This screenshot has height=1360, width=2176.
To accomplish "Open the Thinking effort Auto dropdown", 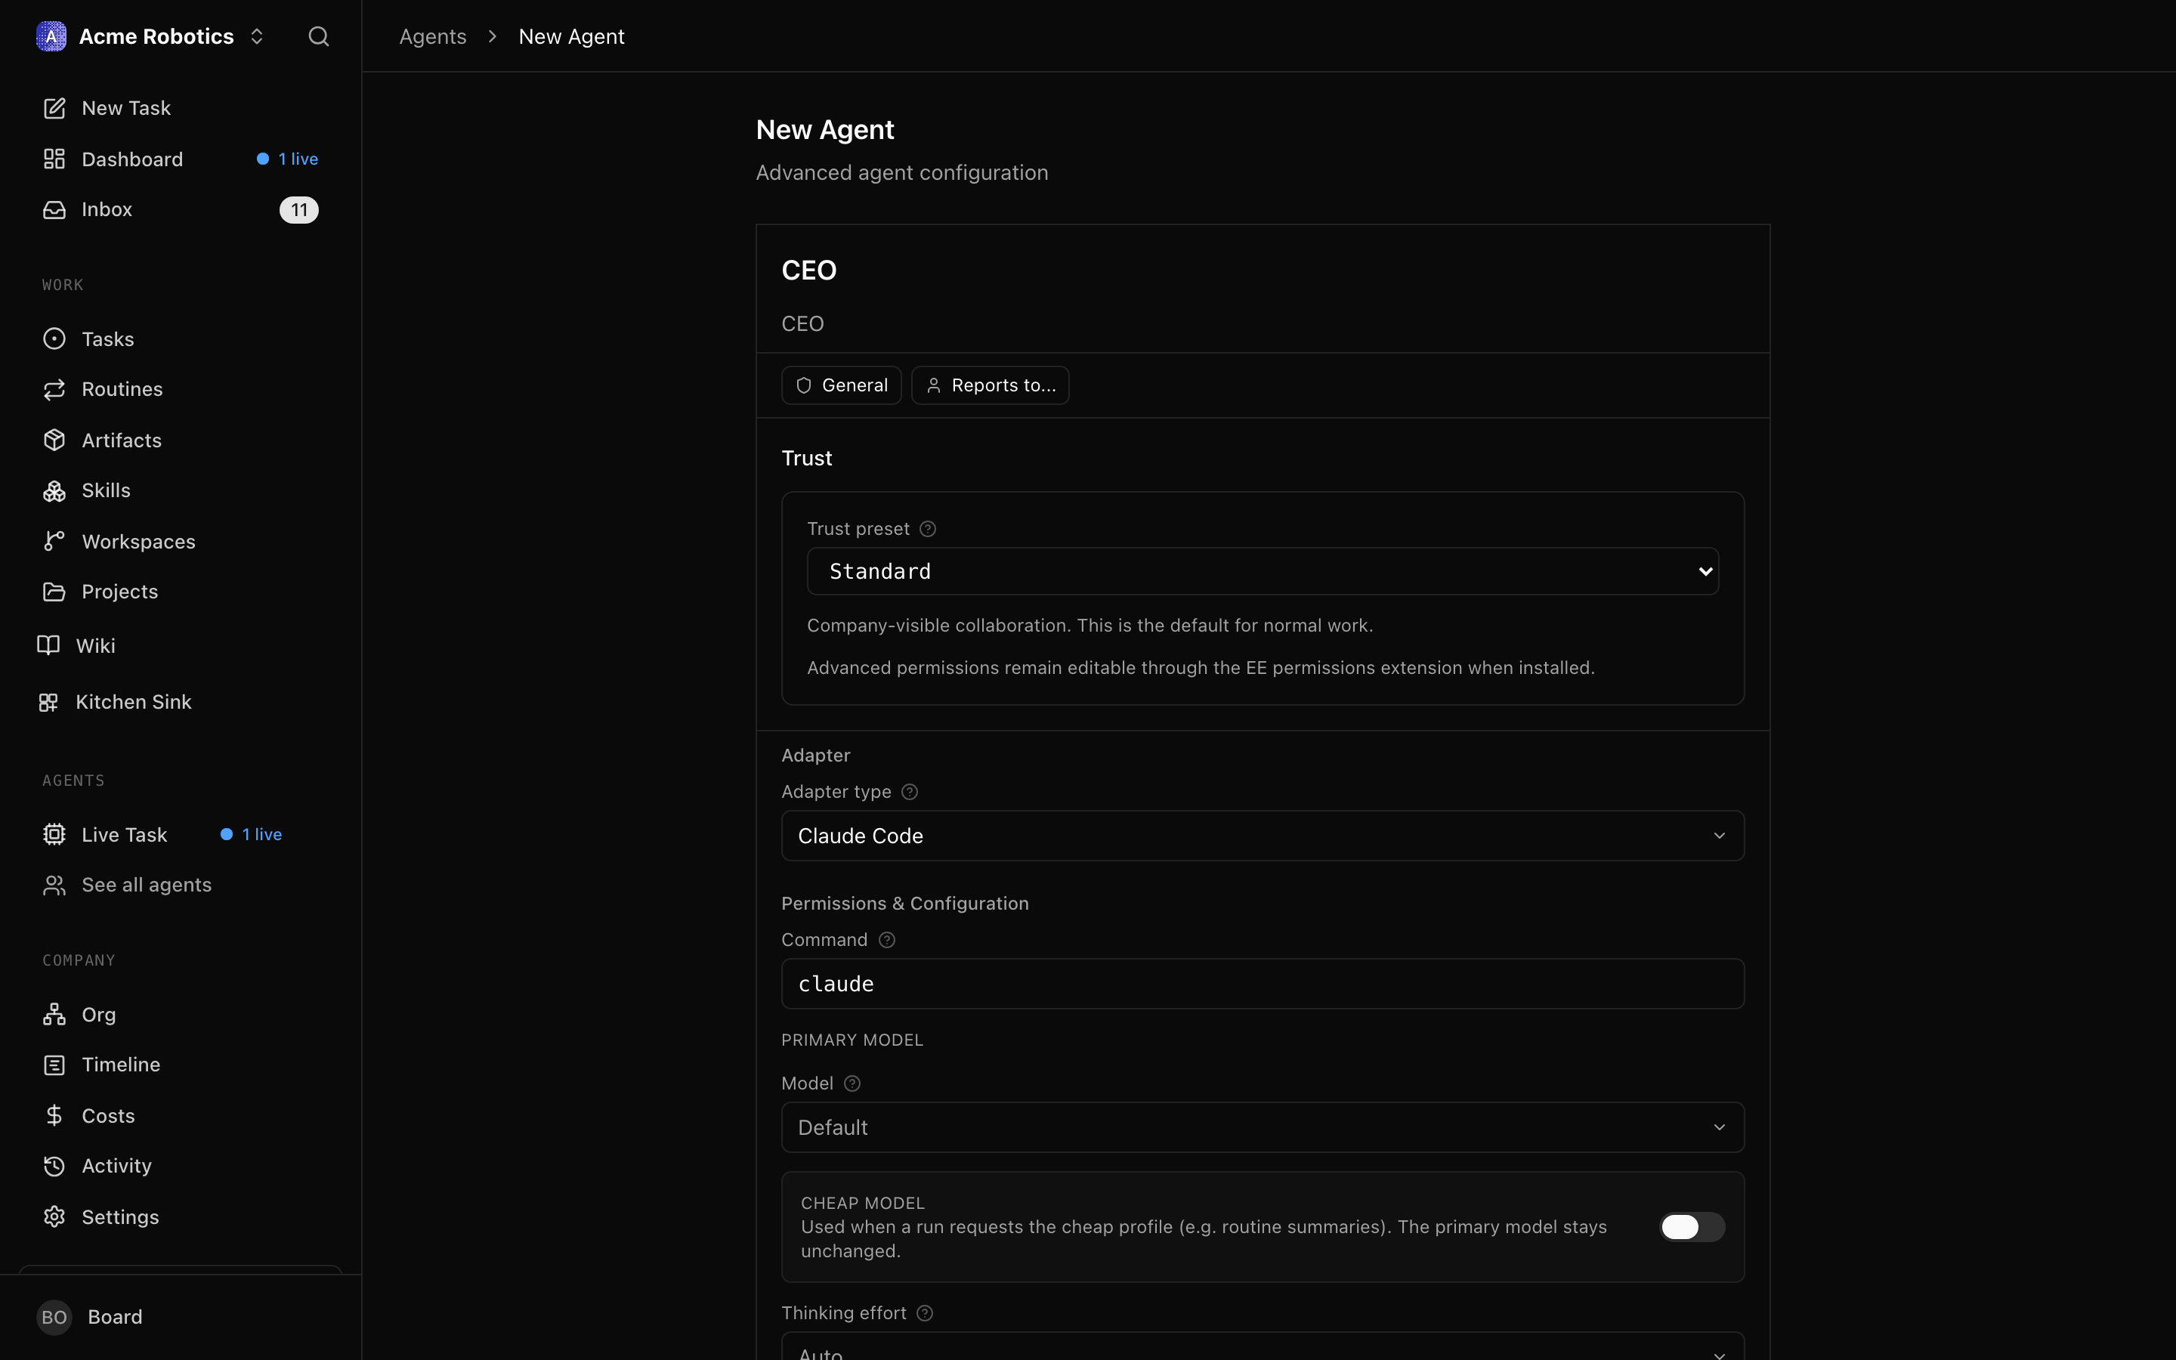I will (1263, 1347).
